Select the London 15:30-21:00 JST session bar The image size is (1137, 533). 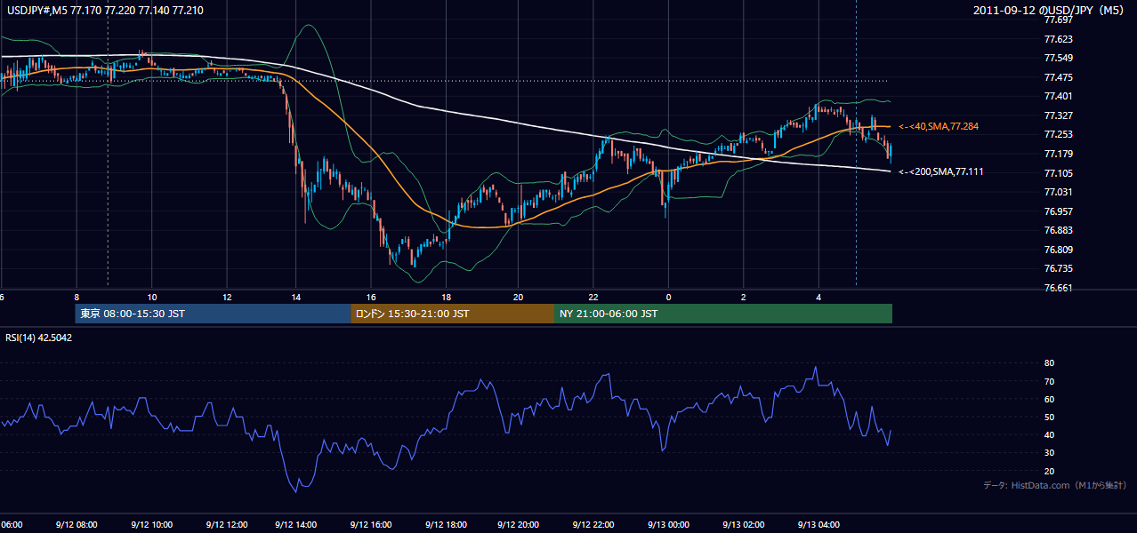pos(453,314)
